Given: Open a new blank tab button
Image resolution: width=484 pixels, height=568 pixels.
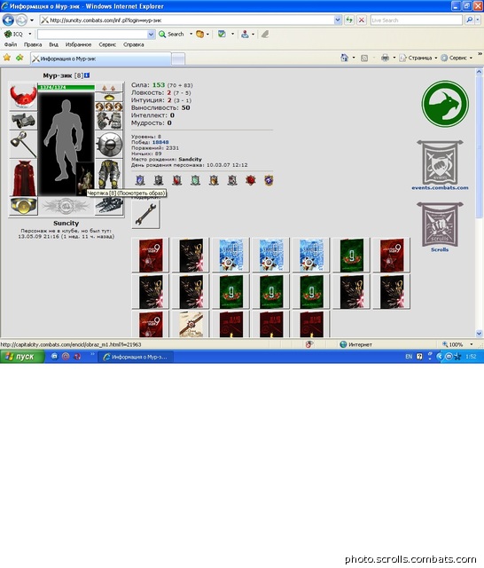Looking at the screenshot, I should (x=178, y=59).
